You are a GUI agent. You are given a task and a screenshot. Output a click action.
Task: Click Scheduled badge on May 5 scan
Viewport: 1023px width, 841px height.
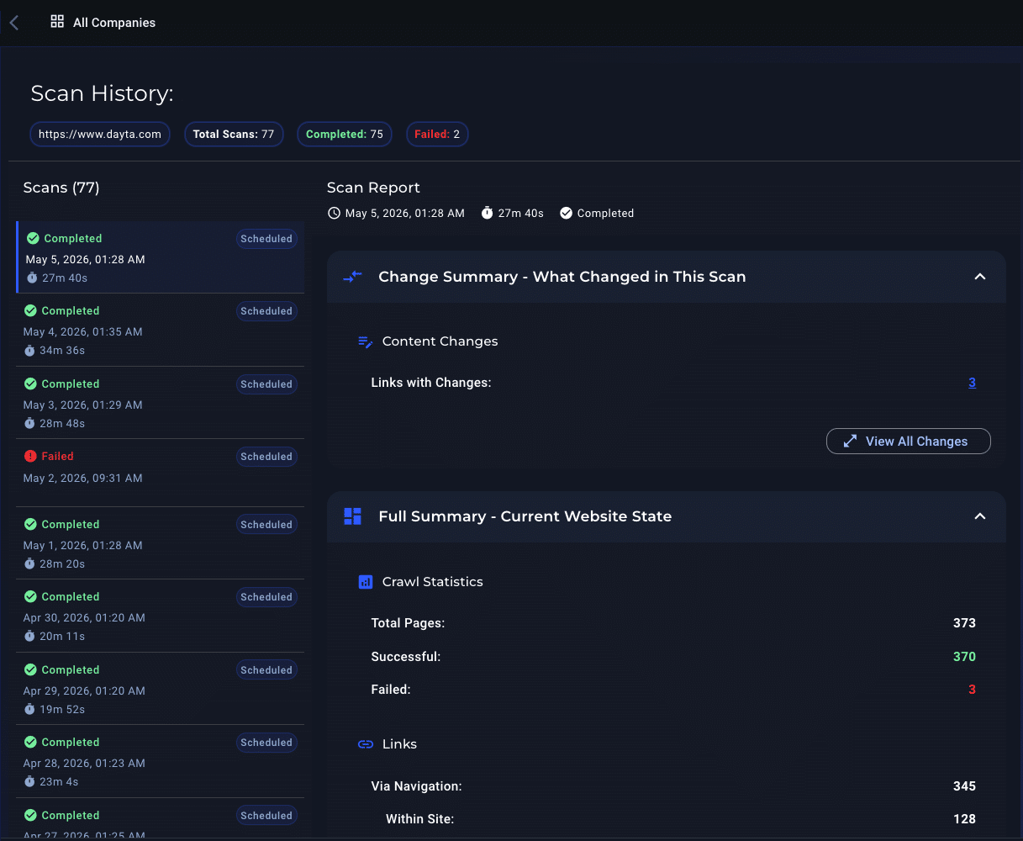pyautogui.click(x=266, y=239)
